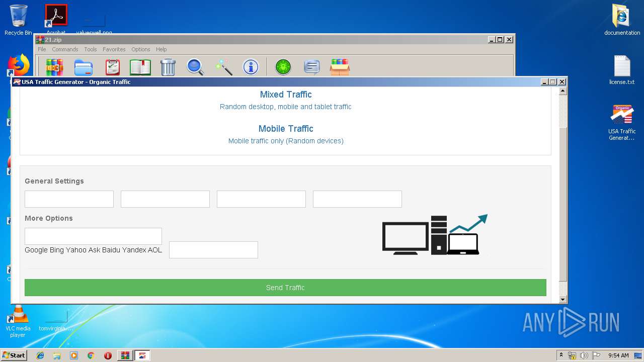Click the Delete trash can icon in WinRAR

click(x=168, y=67)
